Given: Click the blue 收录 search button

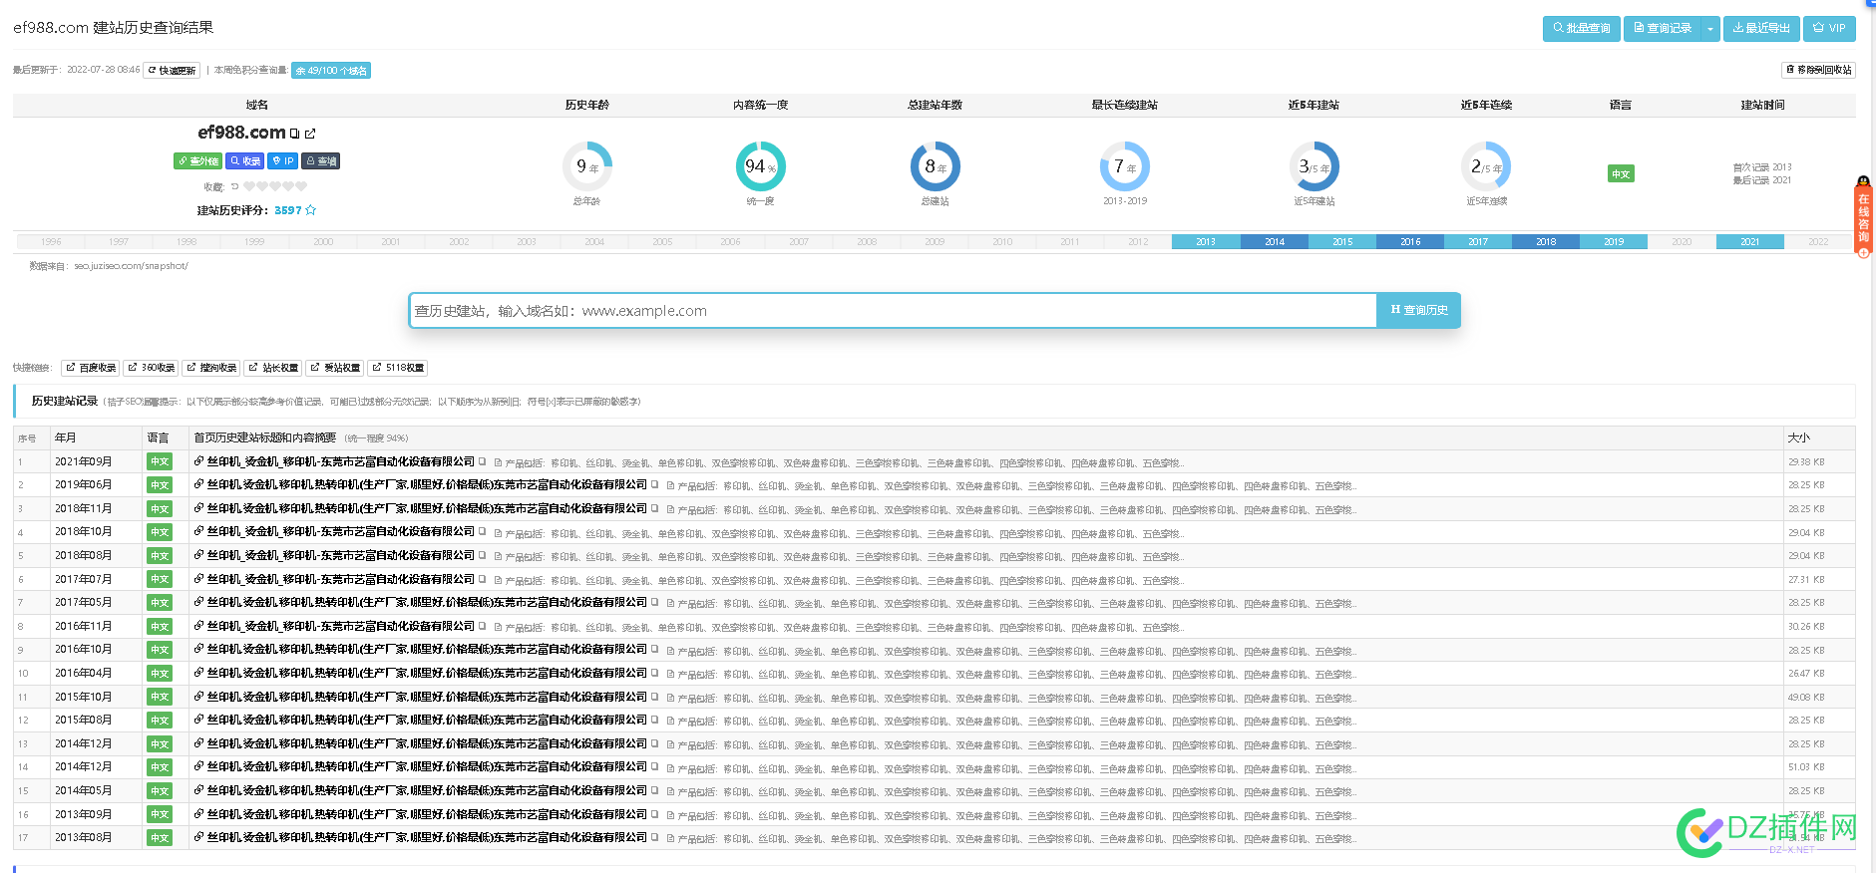Looking at the screenshot, I should tap(244, 160).
